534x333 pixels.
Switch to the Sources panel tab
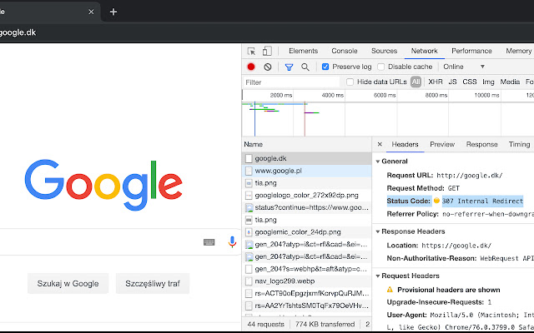384,51
